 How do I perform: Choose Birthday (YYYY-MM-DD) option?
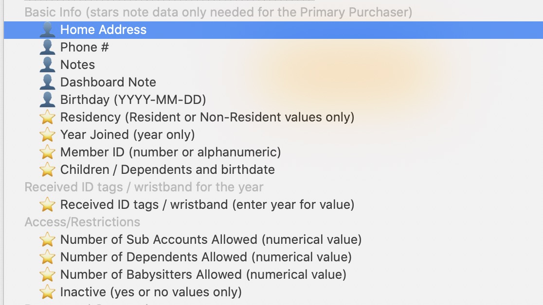click(x=133, y=100)
